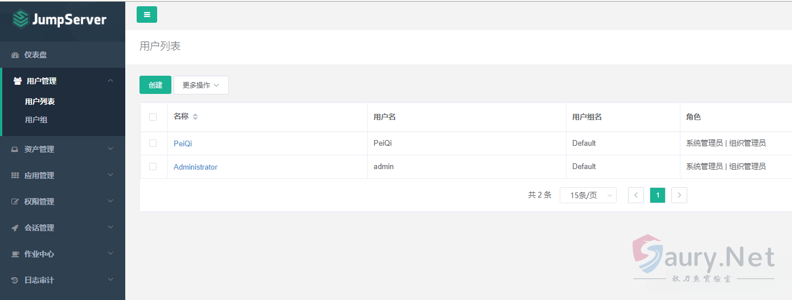Click the JumpServer logo icon
The height and width of the screenshot is (300, 792).
click(21, 19)
